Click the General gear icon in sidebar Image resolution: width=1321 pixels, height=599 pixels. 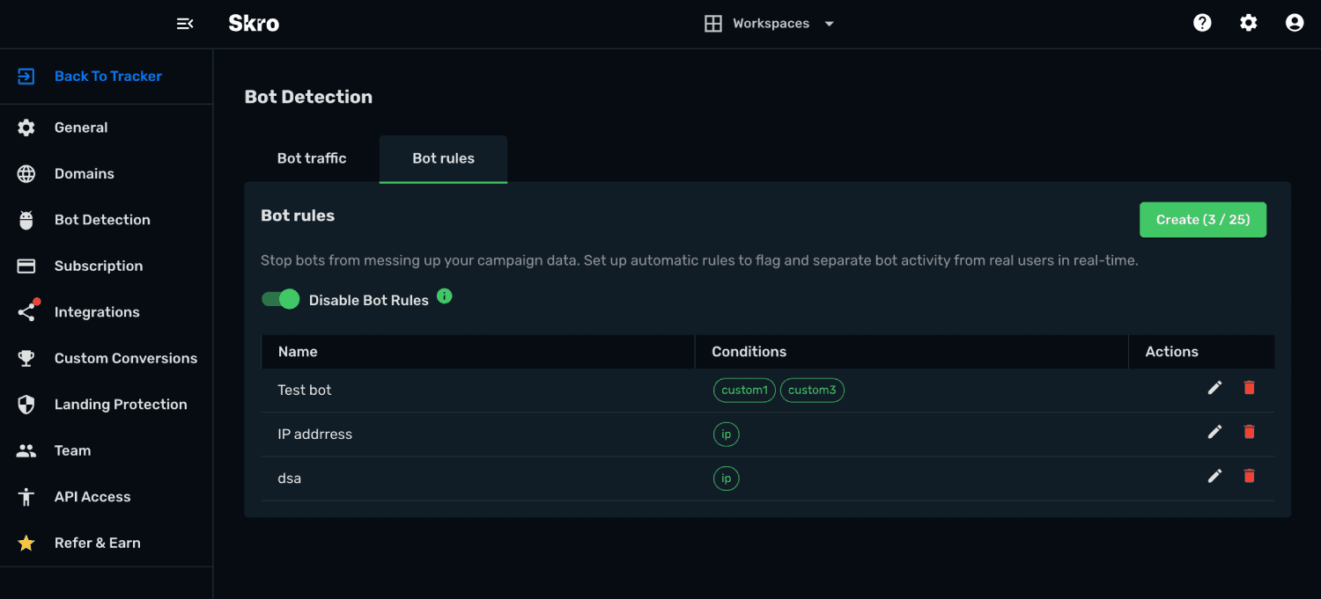tap(26, 128)
